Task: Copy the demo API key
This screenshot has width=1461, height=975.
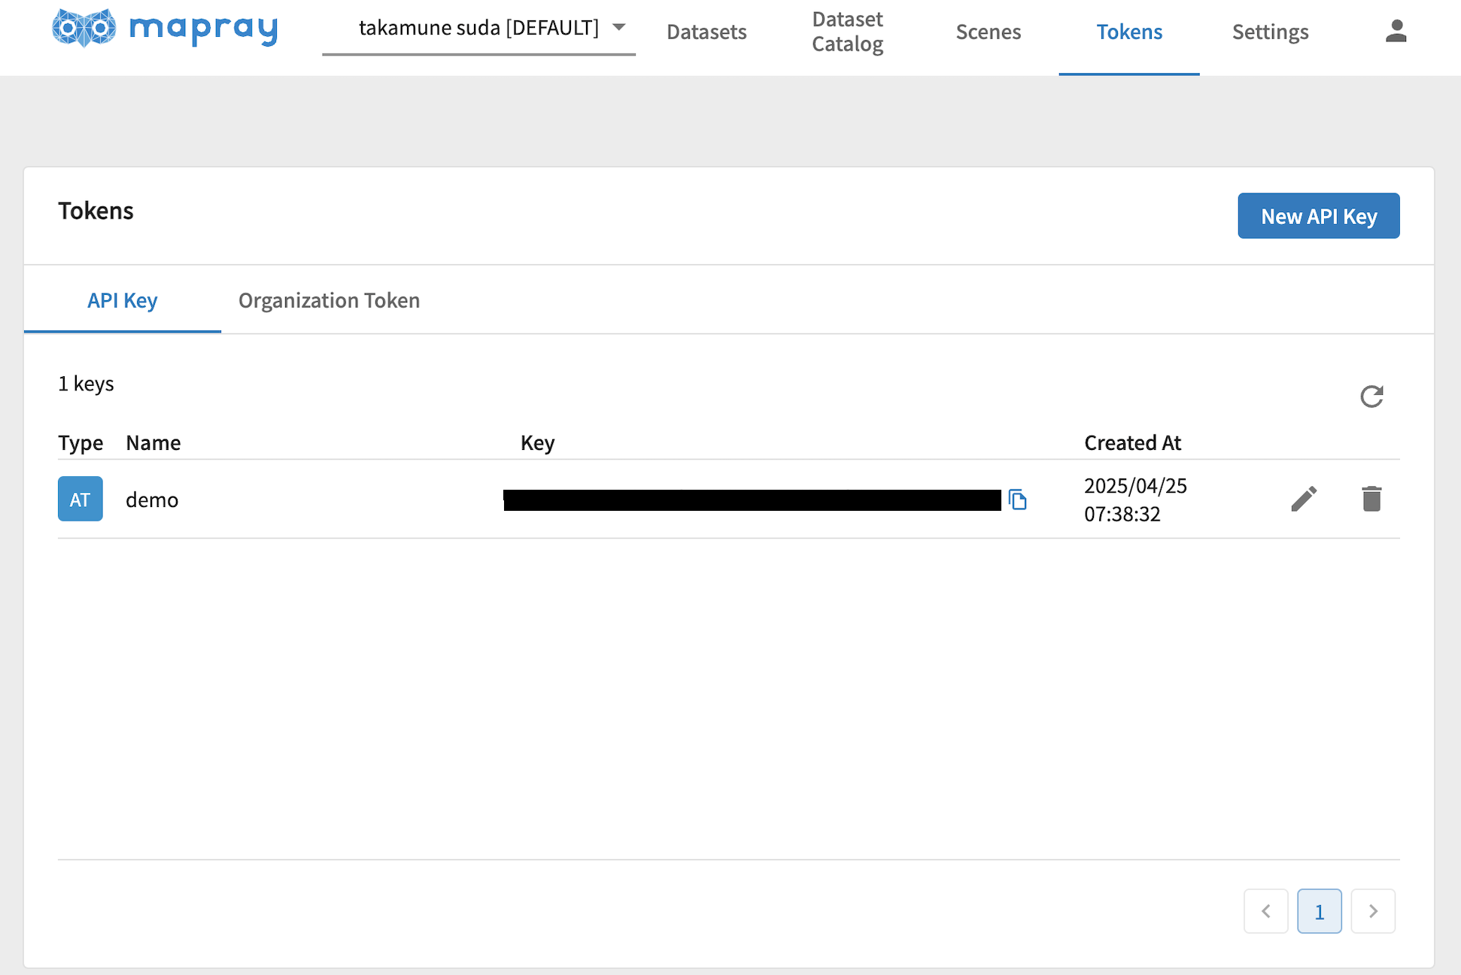Action: 1017,500
